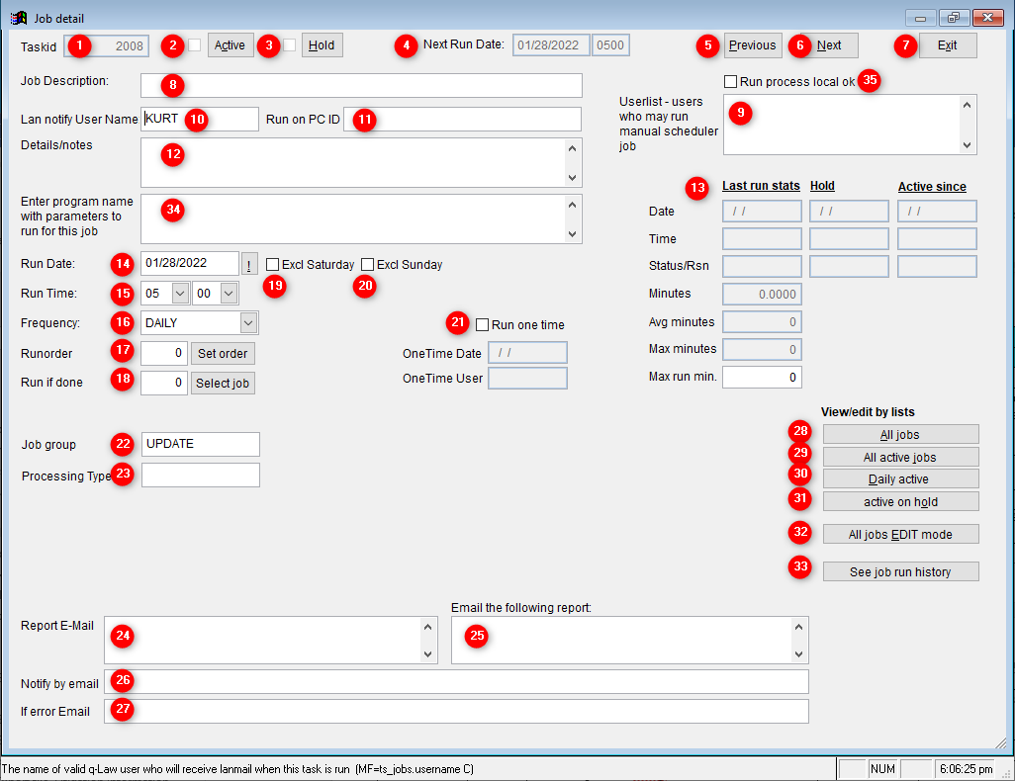Click the Minutes 0.0000 field
Image resolution: width=1015 pixels, height=781 pixels.
[x=762, y=294]
